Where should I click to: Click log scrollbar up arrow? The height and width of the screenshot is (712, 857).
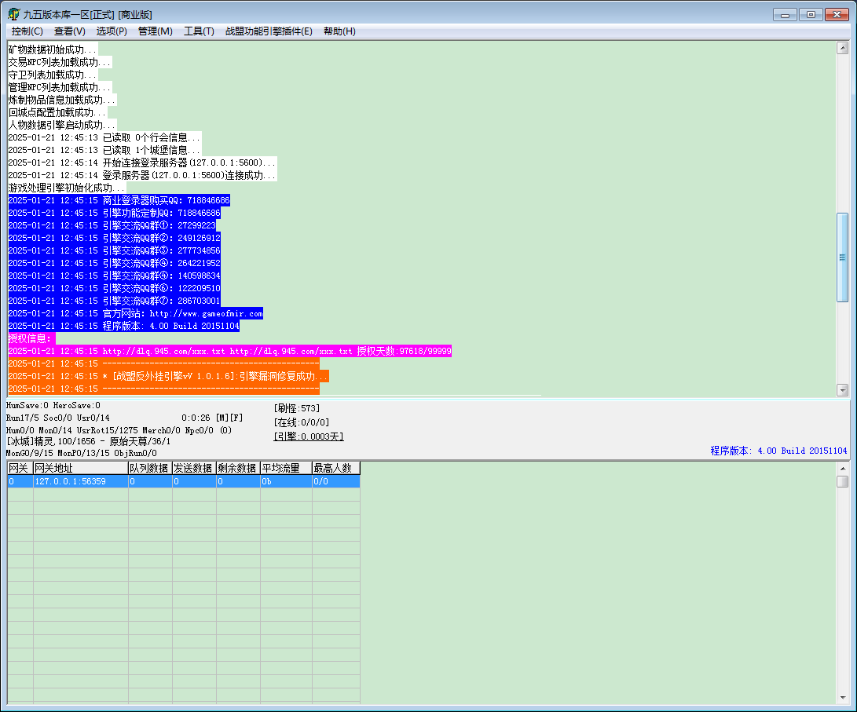tap(842, 48)
